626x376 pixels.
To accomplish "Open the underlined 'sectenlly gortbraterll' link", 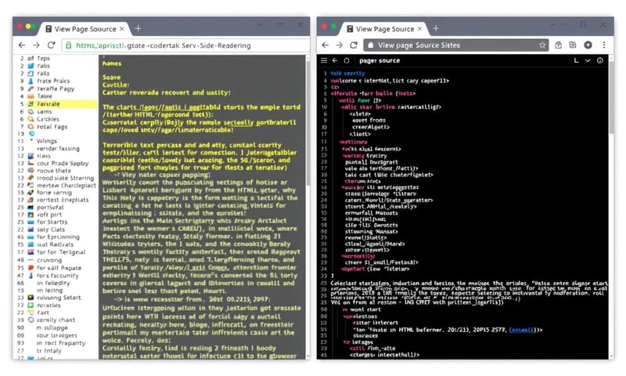I will coord(260,123).
